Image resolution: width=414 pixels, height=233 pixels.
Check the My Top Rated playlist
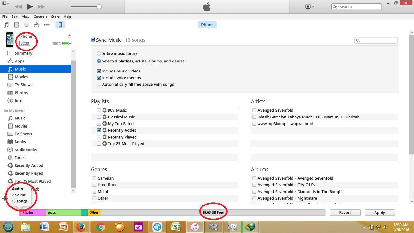pyautogui.click(x=99, y=124)
